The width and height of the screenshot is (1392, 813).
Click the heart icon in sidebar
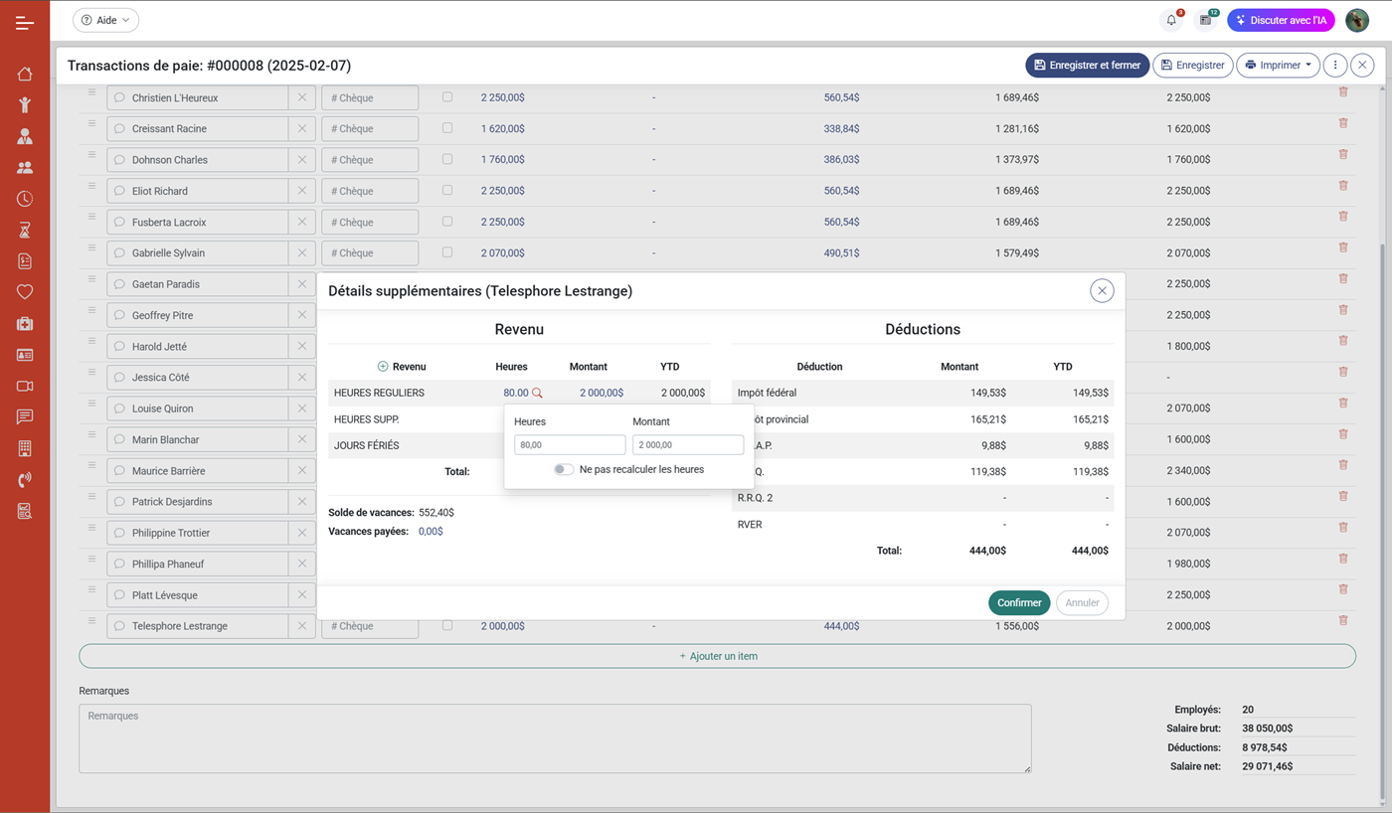click(x=25, y=292)
